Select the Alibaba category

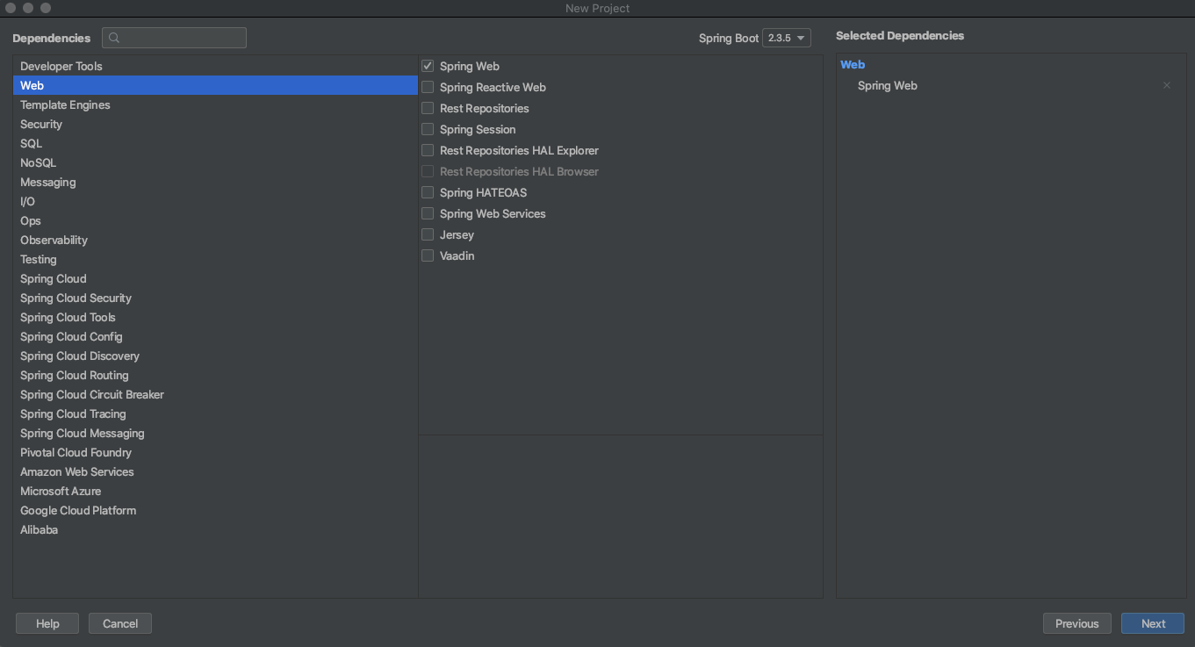coord(215,529)
